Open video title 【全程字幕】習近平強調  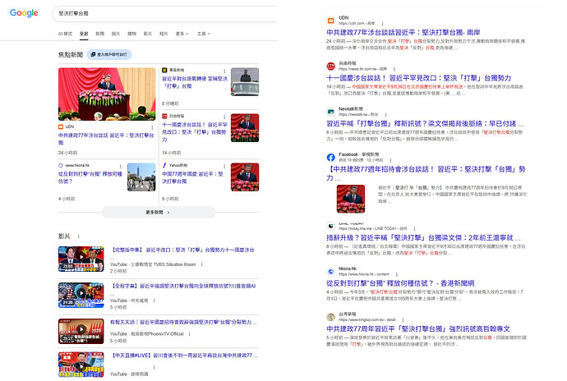point(183,286)
